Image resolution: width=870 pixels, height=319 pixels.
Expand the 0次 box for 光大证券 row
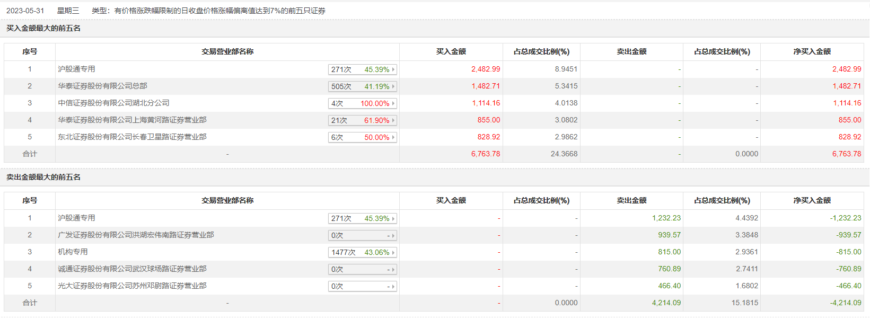(x=362, y=286)
